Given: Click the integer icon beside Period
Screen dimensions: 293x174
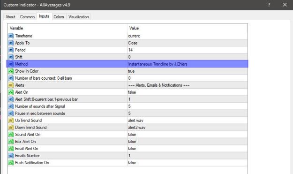Looking at the screenshot, I should 11,50.
